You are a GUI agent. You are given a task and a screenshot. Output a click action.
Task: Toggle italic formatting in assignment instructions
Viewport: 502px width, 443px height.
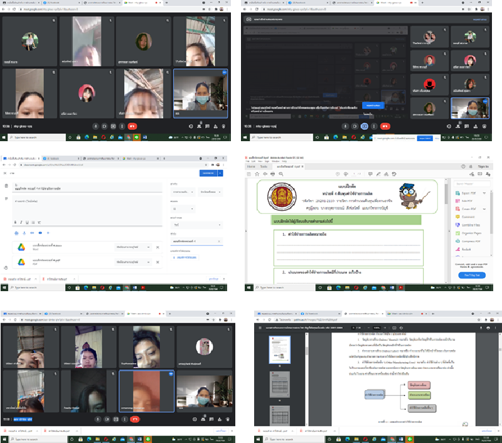(22, 221)
